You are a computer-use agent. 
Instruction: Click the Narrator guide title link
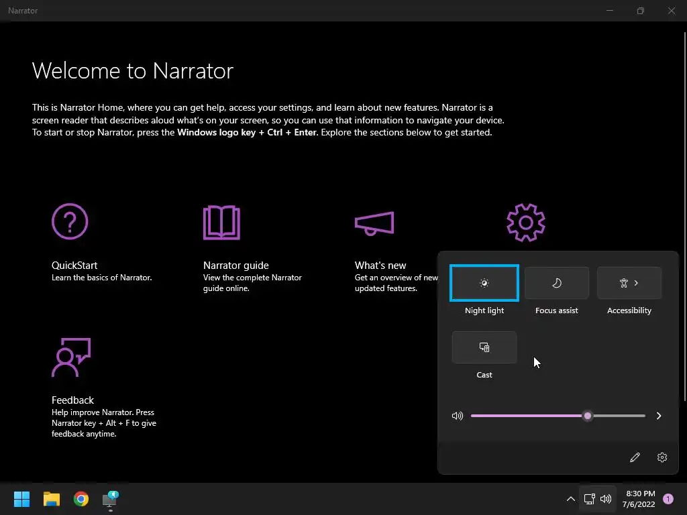click(235, 266)
